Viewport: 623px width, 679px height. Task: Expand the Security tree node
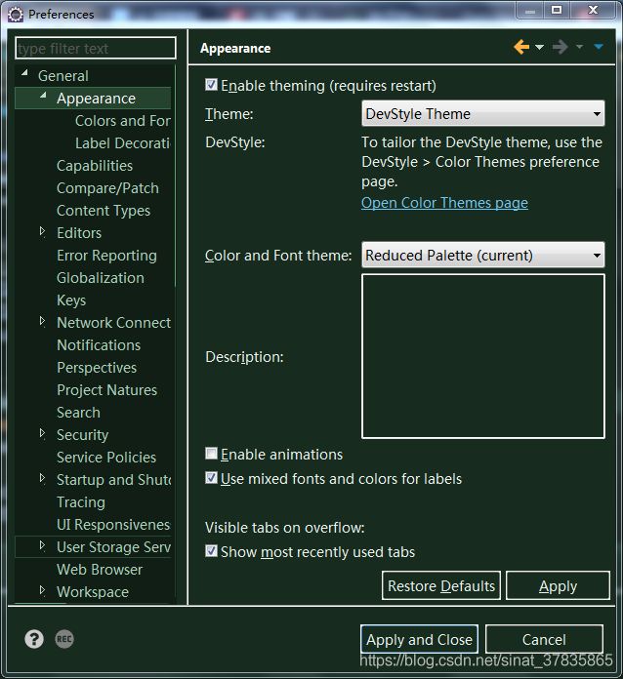pyautogui.click(x=42, y=433)
